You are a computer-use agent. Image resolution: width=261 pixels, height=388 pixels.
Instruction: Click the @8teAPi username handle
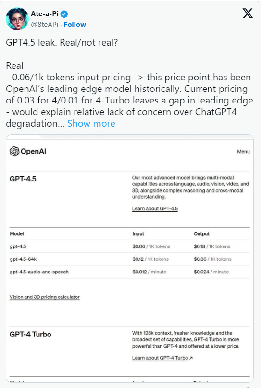(x=45, y=25)
